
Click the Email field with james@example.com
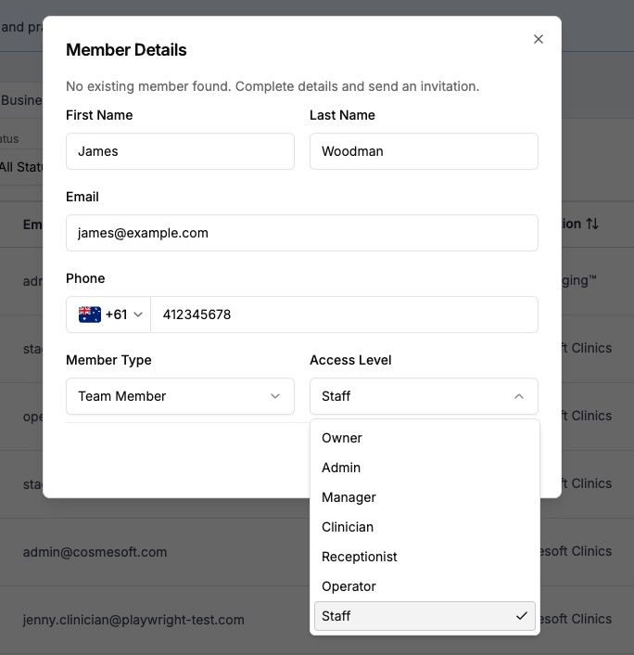[x=302, y=233]
